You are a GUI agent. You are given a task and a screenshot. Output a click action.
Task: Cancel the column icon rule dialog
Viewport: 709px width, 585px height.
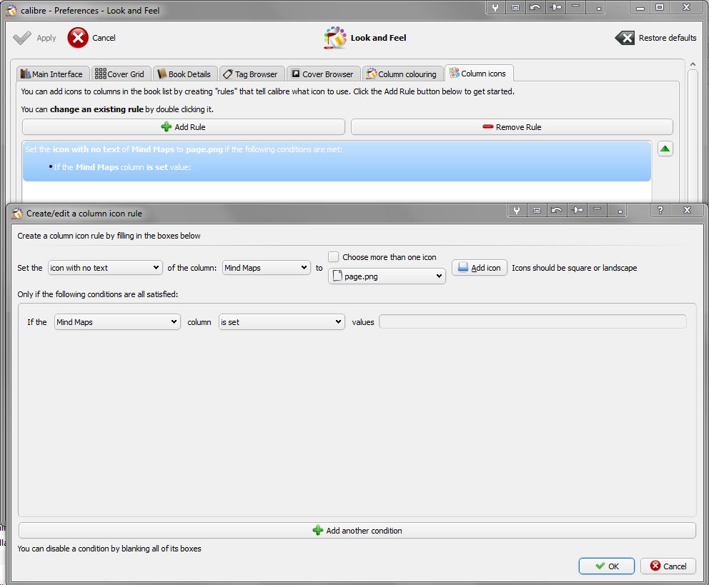click(668, 566)
